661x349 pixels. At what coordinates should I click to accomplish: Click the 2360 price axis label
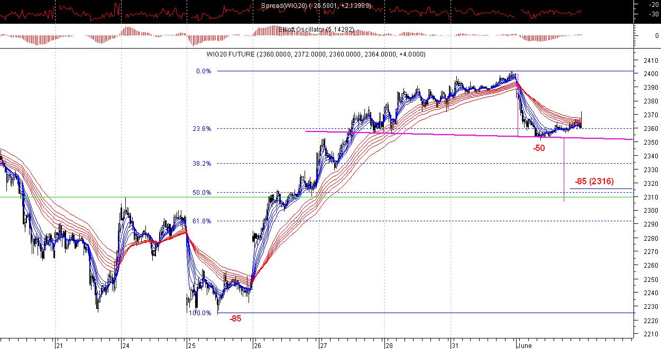click(650, 129)
